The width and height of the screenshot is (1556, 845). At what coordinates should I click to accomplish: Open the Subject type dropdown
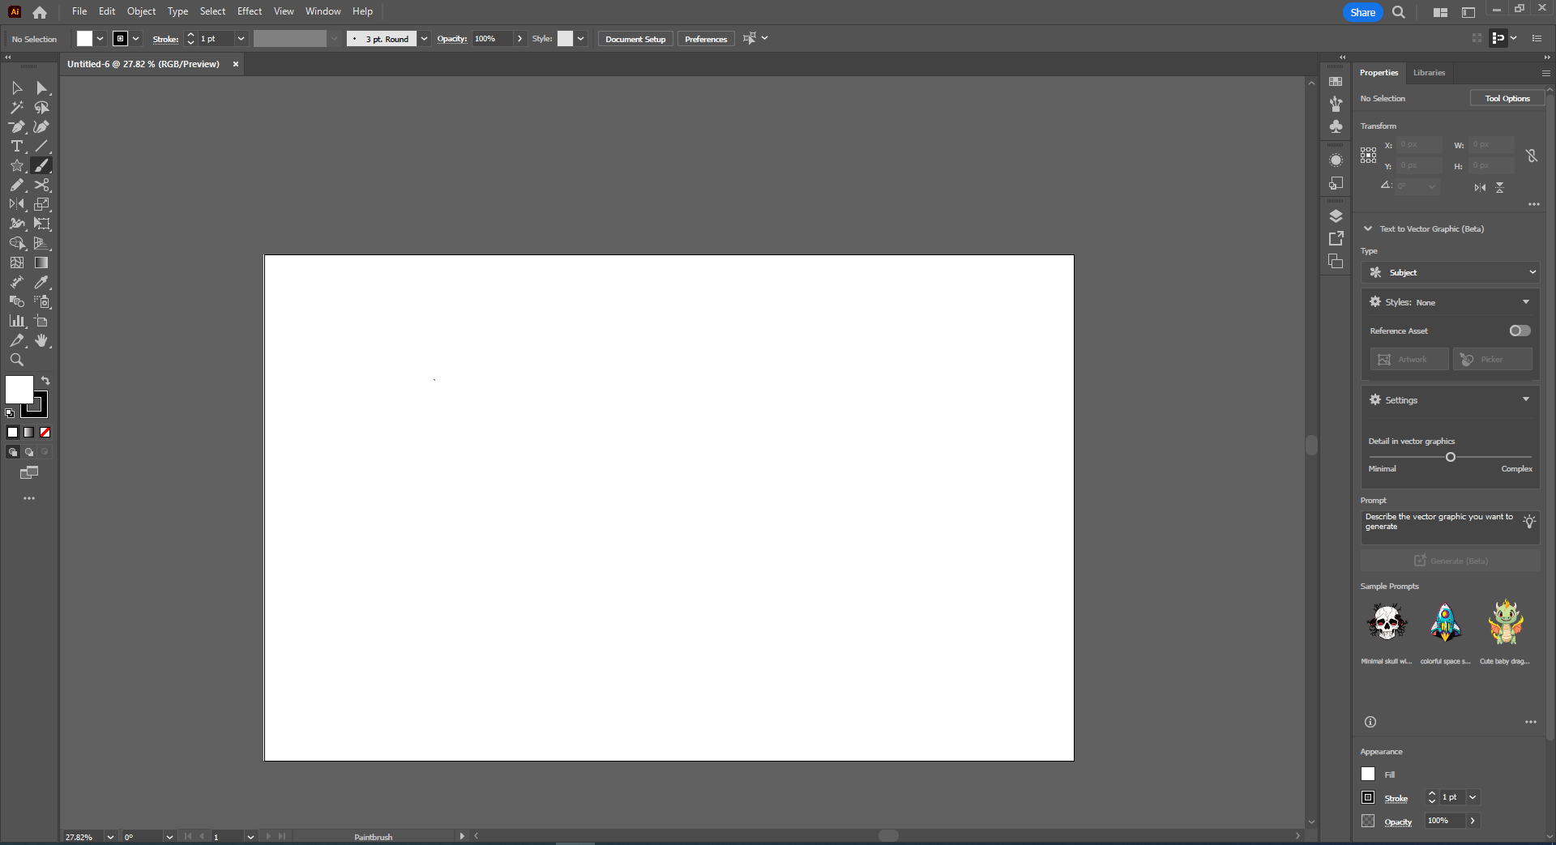[x=1450, y=272]
